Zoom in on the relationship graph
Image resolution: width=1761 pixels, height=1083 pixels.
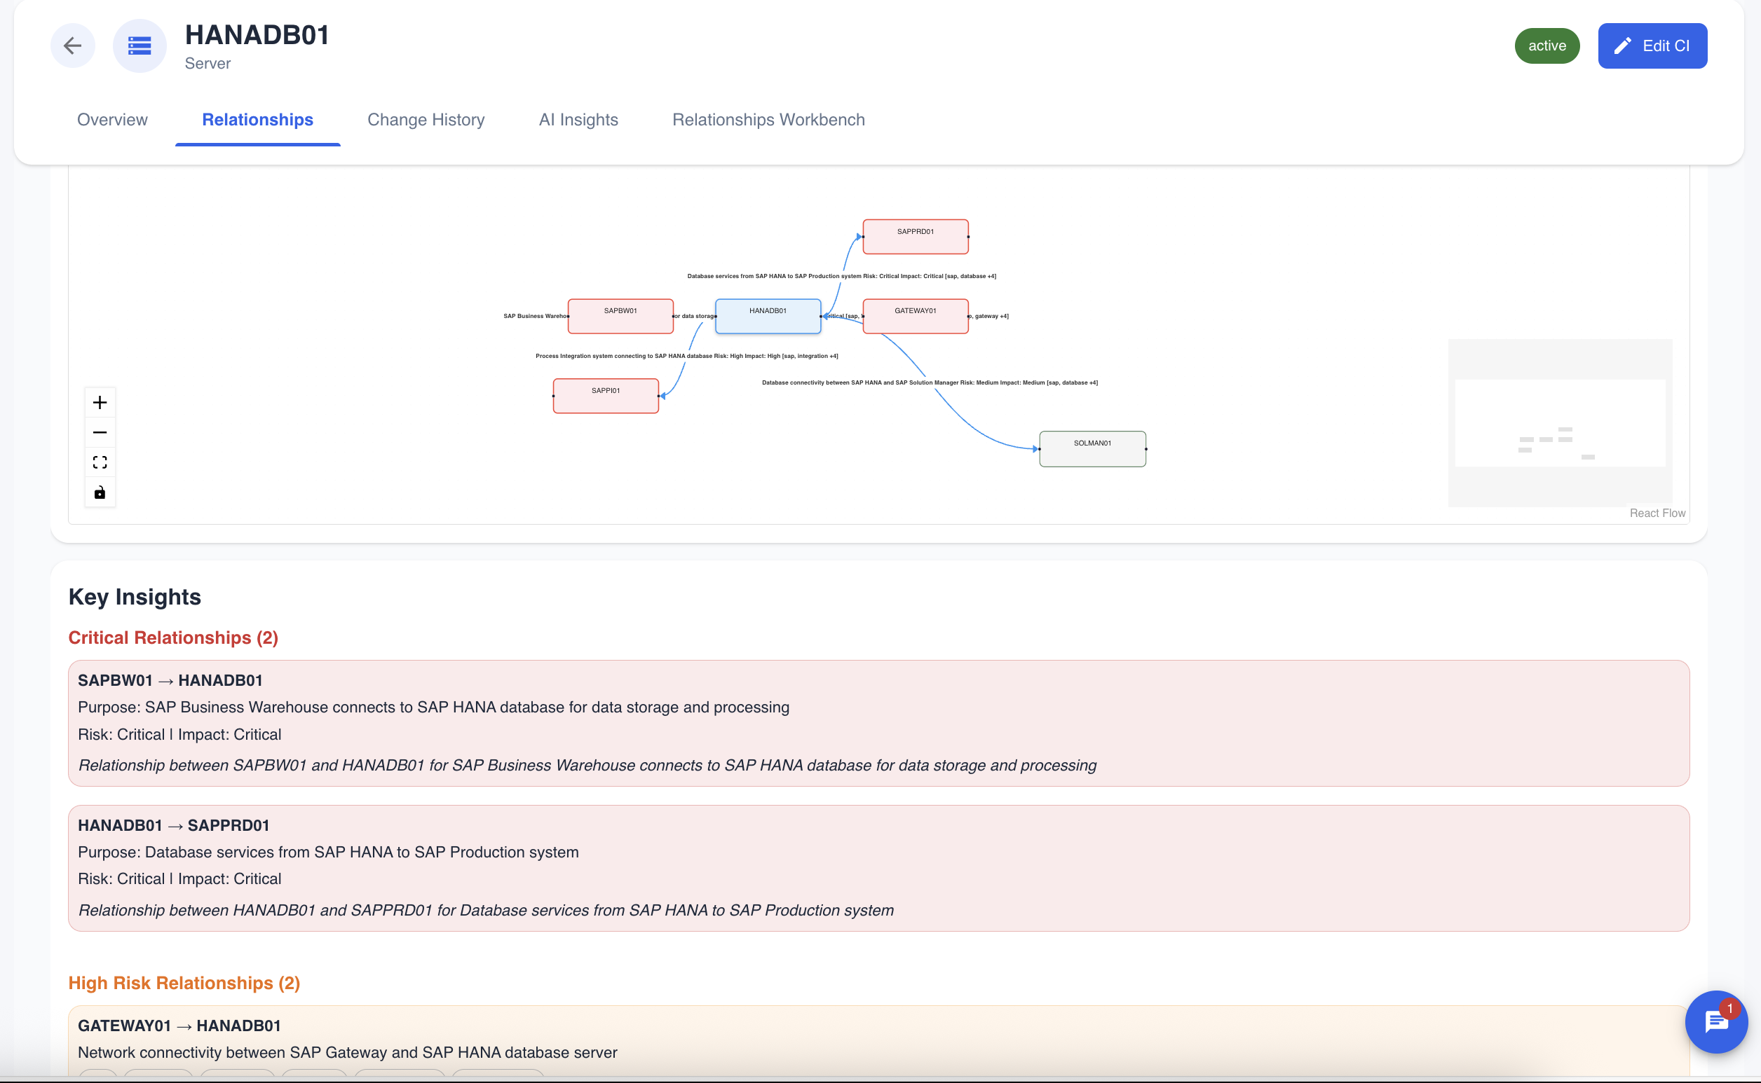pyautogui.click(x=100, y=402)
